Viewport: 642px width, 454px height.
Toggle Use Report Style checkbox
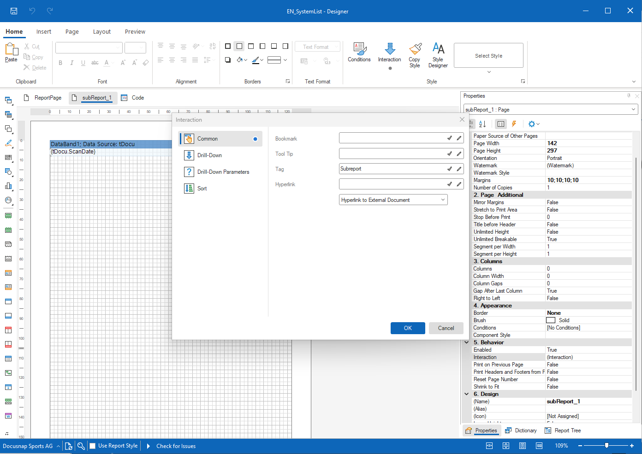[93, 446]
